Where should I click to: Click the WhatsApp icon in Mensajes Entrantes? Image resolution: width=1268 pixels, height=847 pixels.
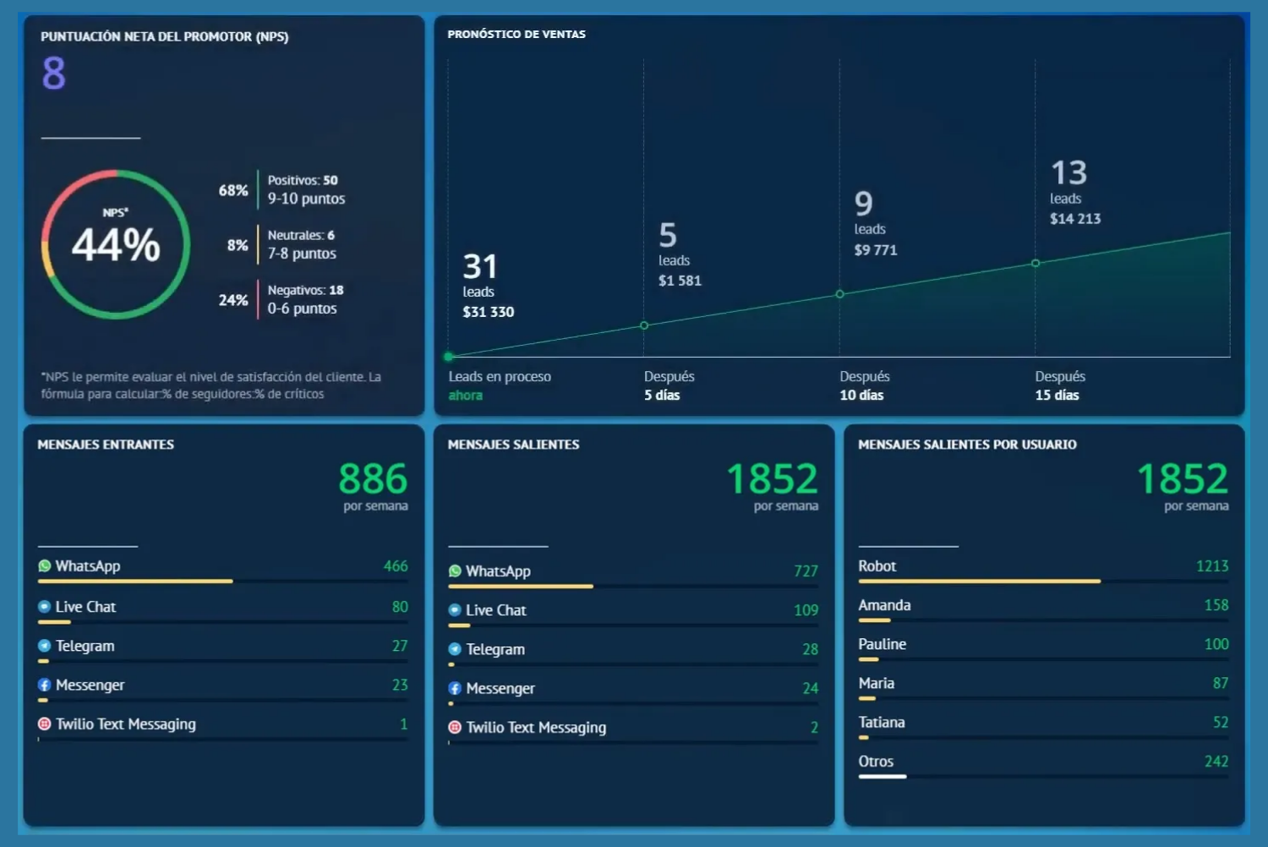coord(45,566)
